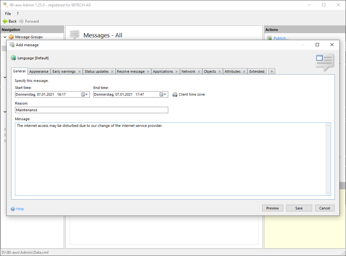
Task: Save the message
Action: 299,208
